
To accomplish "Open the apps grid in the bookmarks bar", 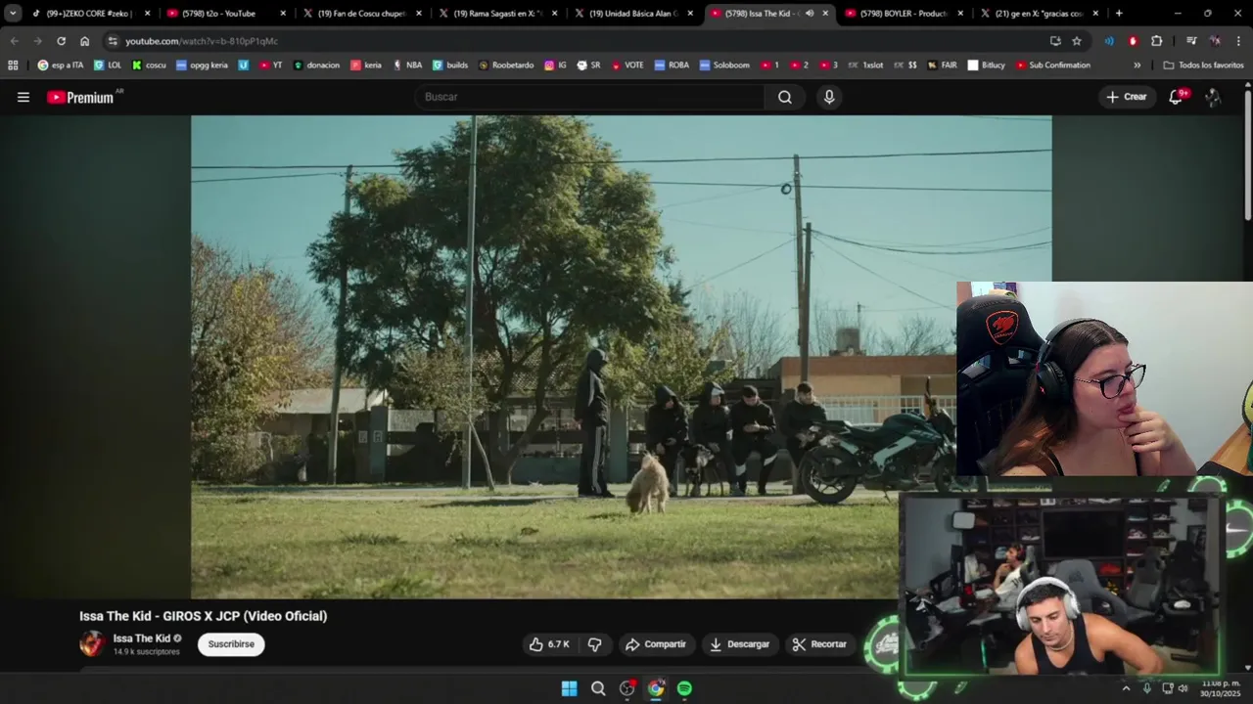I will [13, 66].
